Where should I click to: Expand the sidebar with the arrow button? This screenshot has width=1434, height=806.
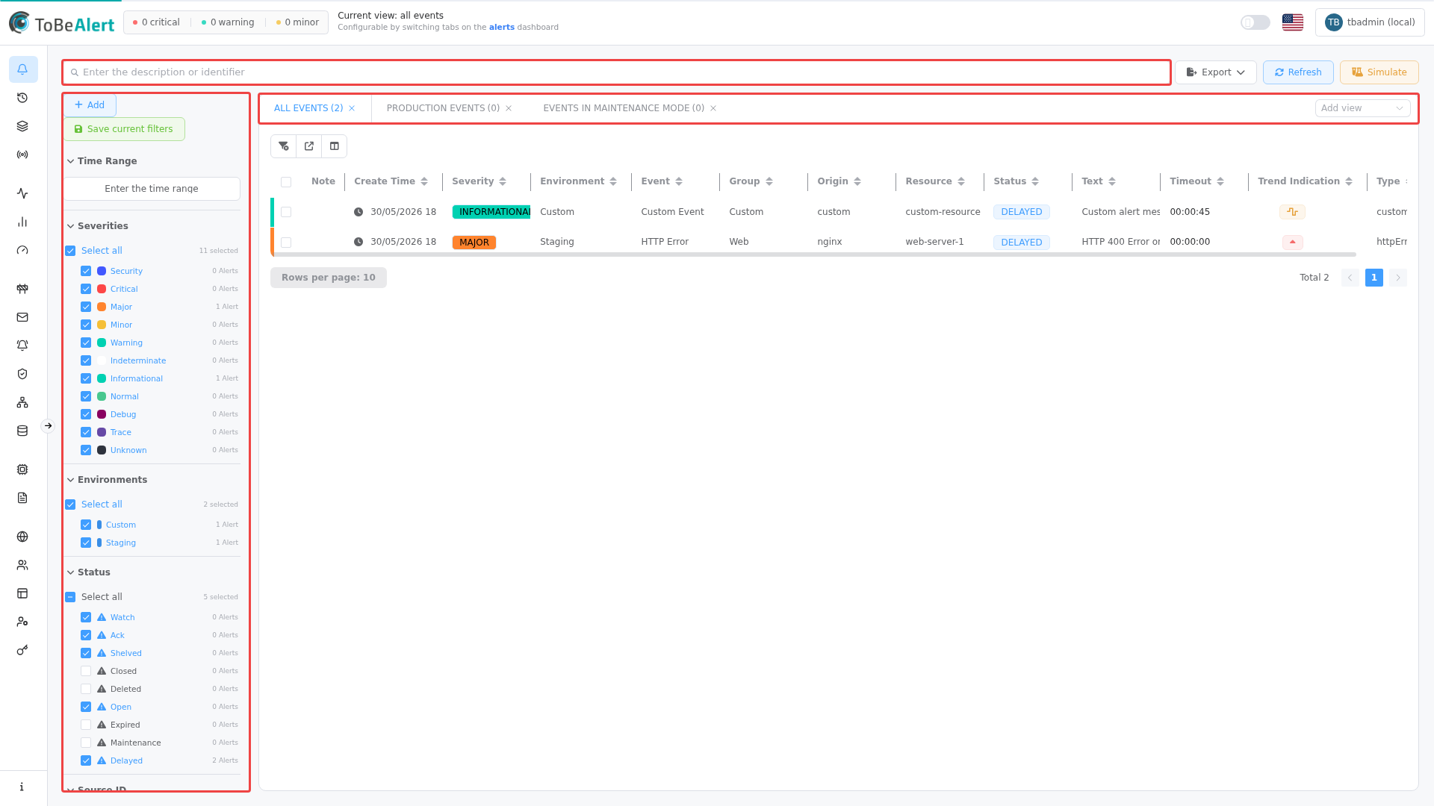[x=48, y=426]
